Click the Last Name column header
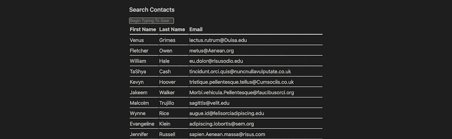452x139 pixels. point(172,29)
